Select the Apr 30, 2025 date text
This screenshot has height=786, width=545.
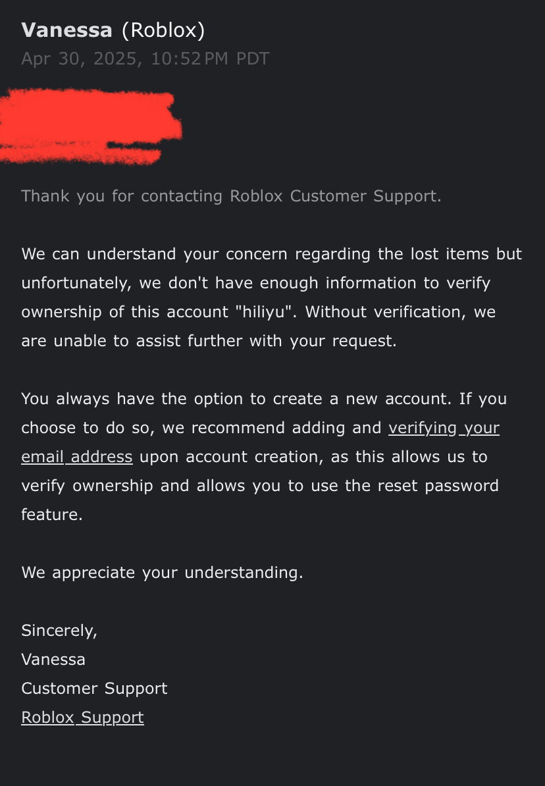tap(82, 59)
